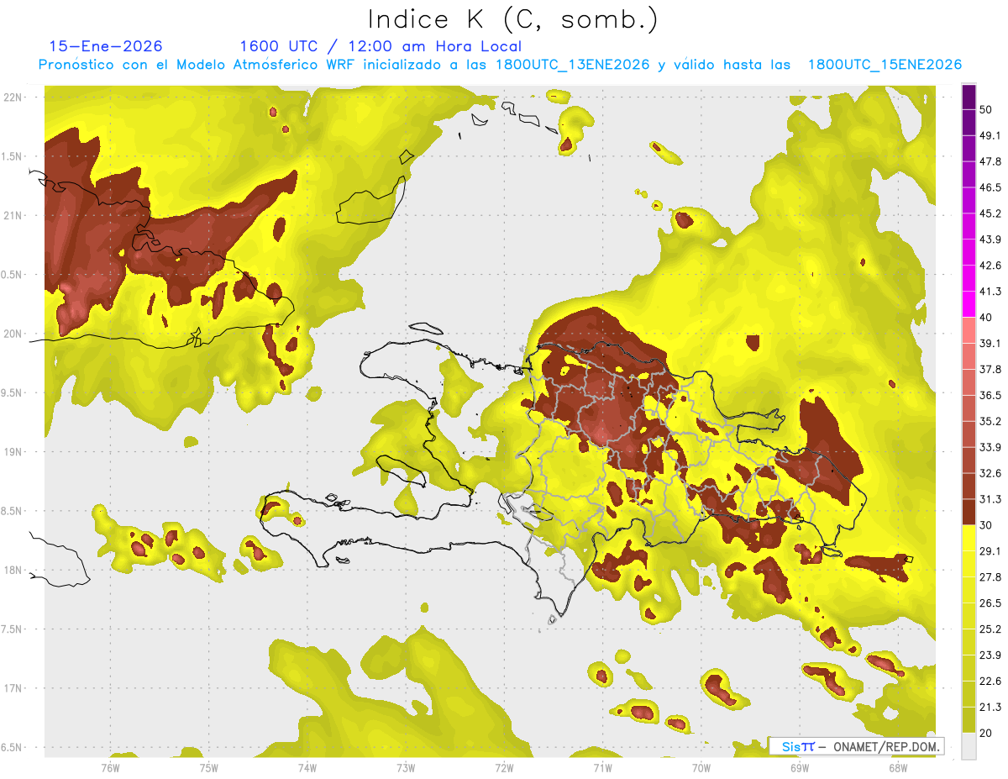The image size is (1008, 779).
Task: Click the '74W' longitude axis label
Action: pos(307,767)
